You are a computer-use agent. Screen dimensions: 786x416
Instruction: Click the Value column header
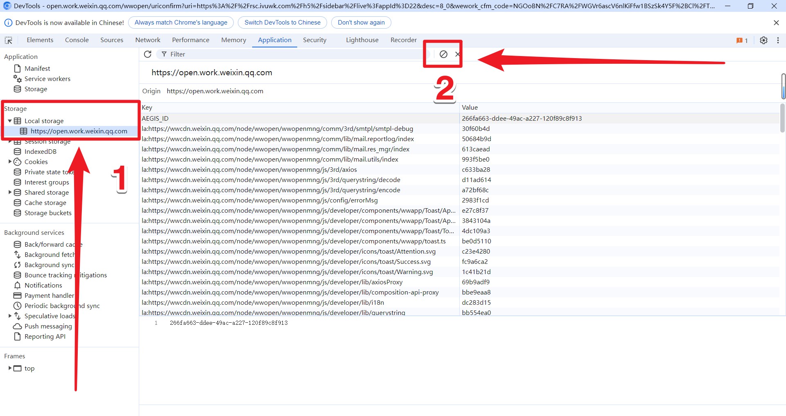point(619,108)
